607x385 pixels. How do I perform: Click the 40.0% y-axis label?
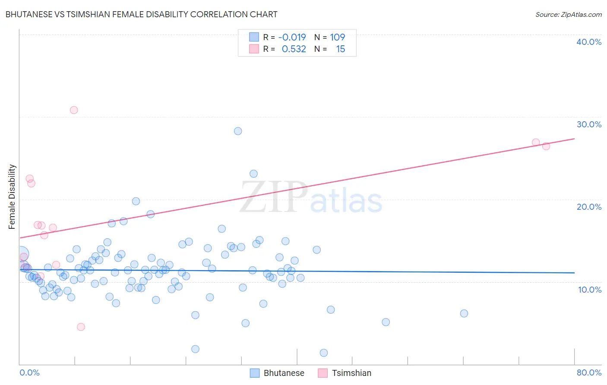click(x=589, y=42)
